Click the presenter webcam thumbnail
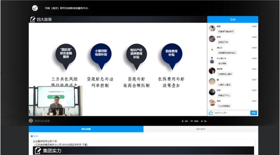 (55, 101)
